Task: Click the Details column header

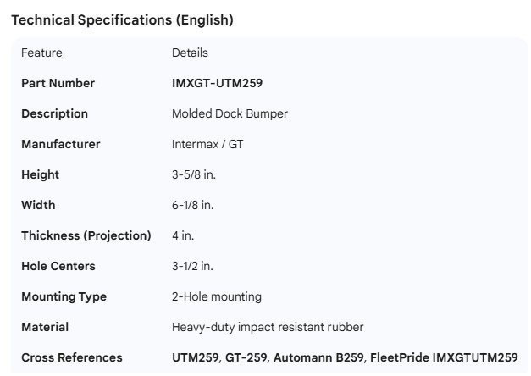Action: tap(190, 53)
